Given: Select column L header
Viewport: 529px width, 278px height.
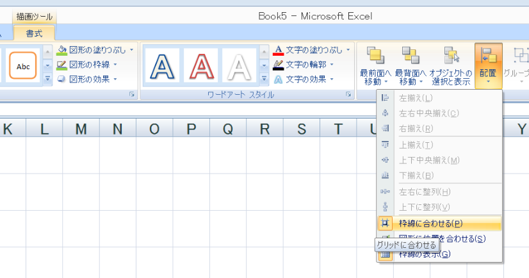Looking at the screenshot, I should (x=44, y=129).
